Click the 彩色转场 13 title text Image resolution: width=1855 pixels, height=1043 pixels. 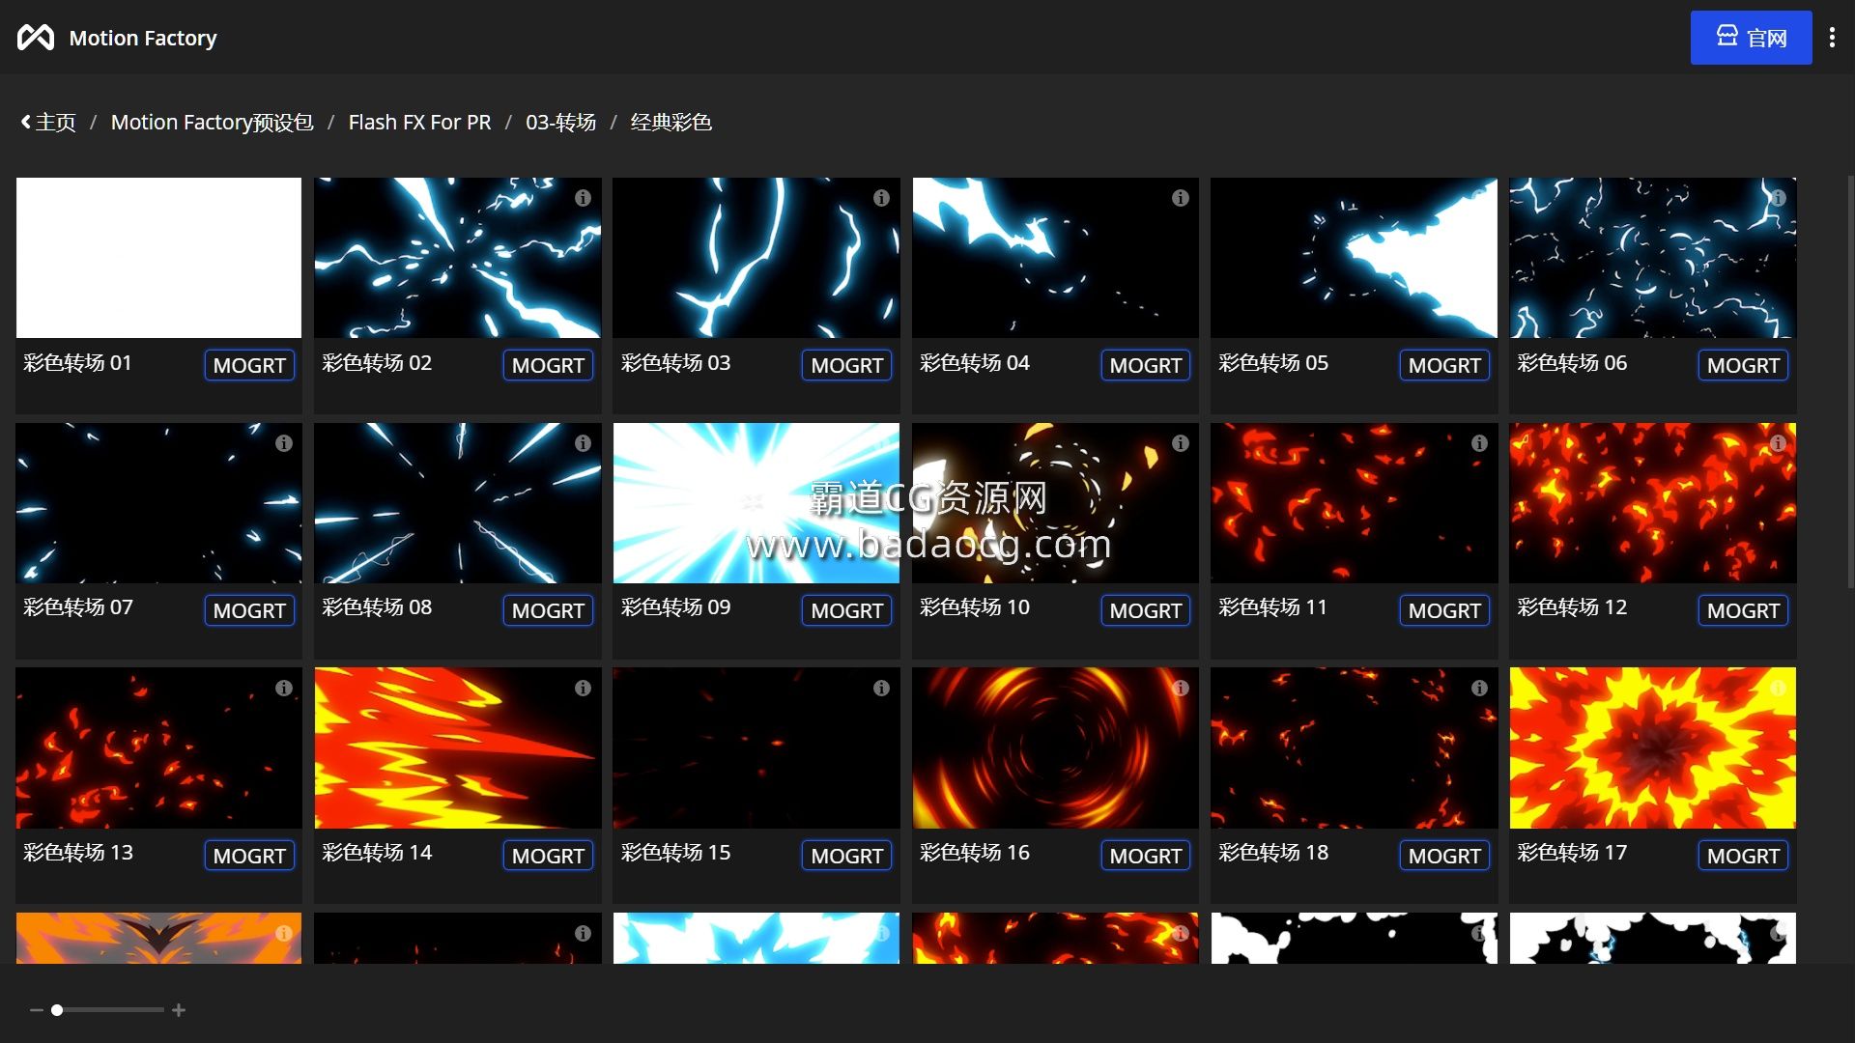pyautogui.click(x=78, y=853)
